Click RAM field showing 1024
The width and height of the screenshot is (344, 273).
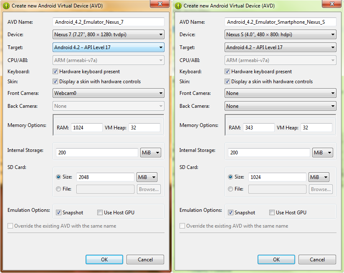tap(87, 127)
